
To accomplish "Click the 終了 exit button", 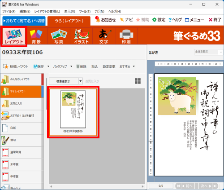I will [215, 20].
